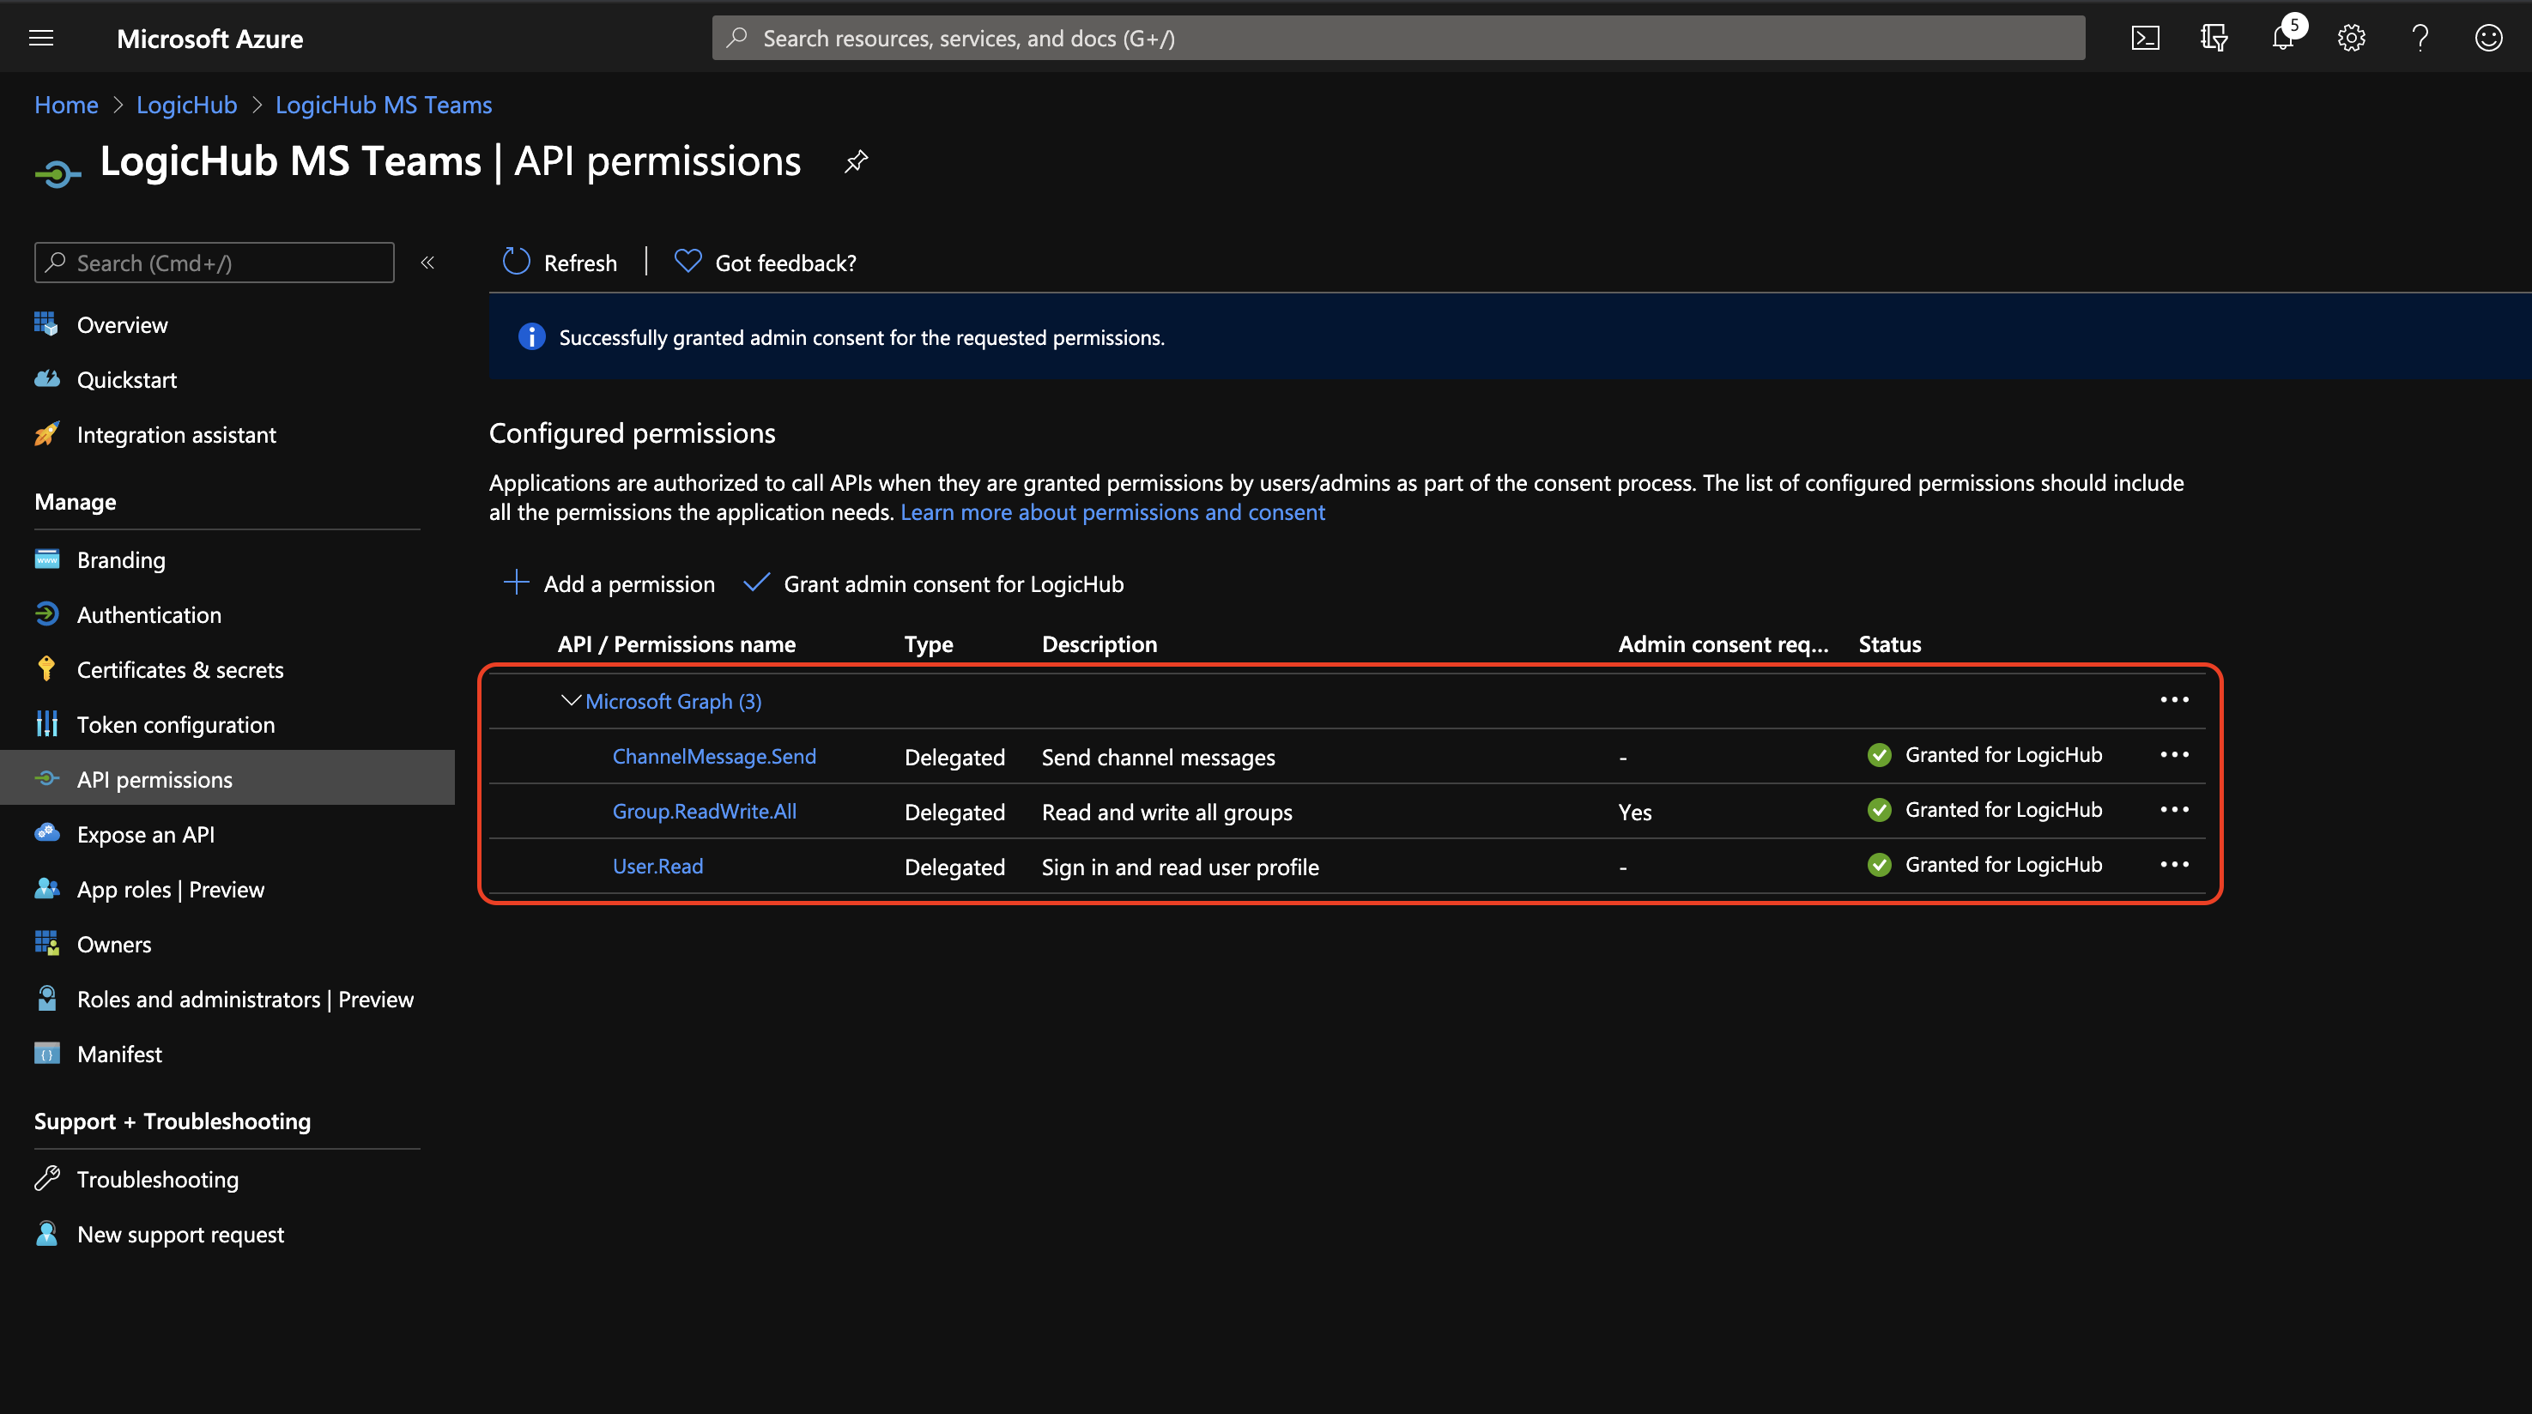Open Directory and subscription filter icon
The width and height of the screenshot is (2532, 1414).
[x=2214, y=39]
